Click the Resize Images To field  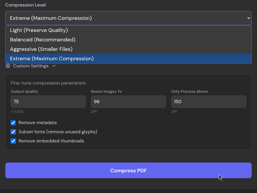click(128, 102)
